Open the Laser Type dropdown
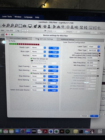This screenshot has width=105, height=140. tap(94, 47)
